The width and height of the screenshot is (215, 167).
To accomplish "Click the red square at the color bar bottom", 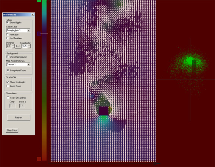I will (x=39, y=159).
